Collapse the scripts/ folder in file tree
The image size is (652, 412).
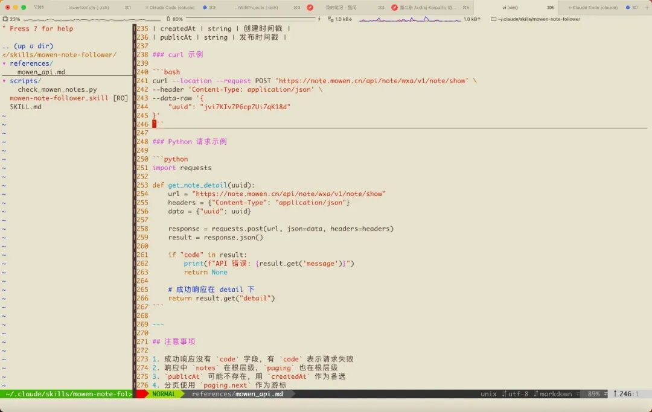4,81
